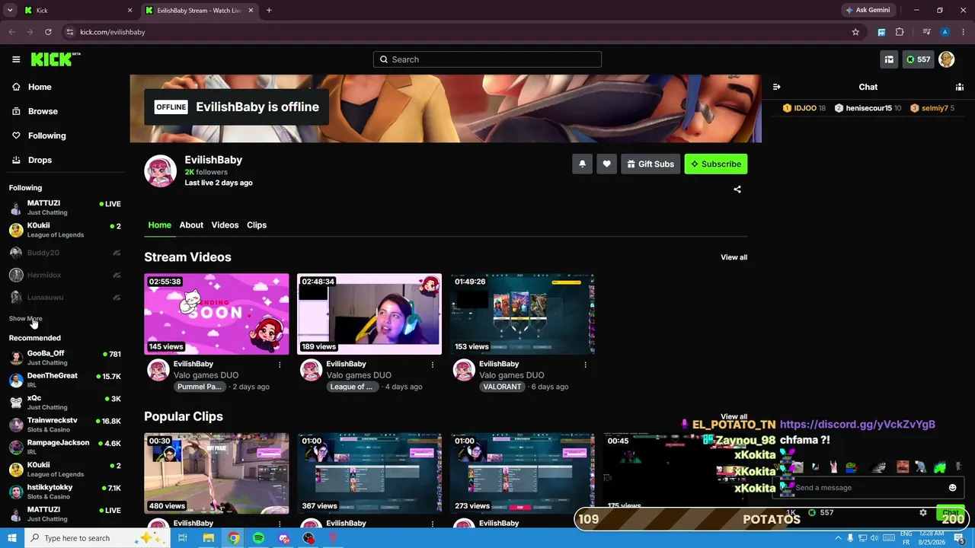Image resolution: width=975 pixels, height=548 pixels.
Task: Open the 480 views popular clip
Action: [217, 473]
